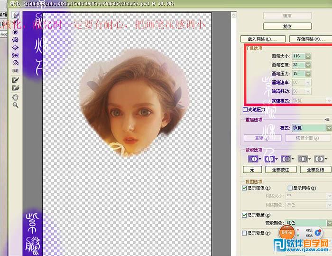The image size is (332, 256).
Task: Click the 全部蒙住 button
Action: point(281,170)
